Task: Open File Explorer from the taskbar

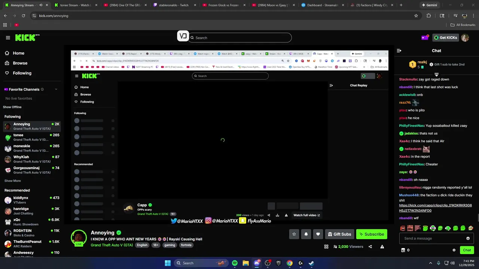Action: (x=245, y=263)
